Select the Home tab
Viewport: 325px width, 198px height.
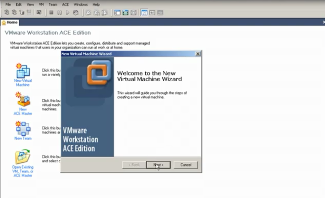click(10, 22)
